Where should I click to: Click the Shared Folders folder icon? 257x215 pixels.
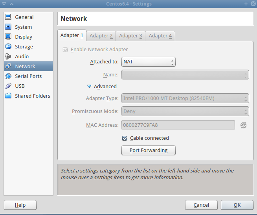click(x=8, y=96)
